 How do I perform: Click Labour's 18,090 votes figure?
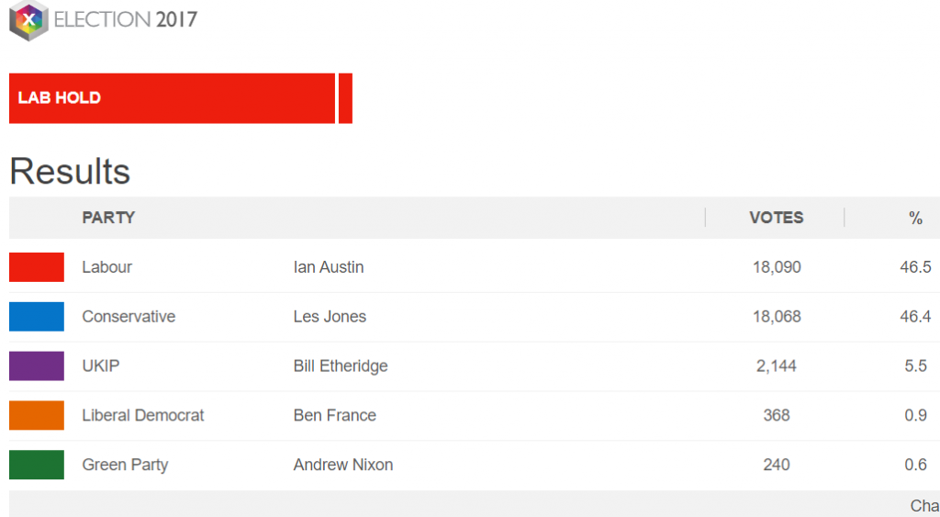777,267
